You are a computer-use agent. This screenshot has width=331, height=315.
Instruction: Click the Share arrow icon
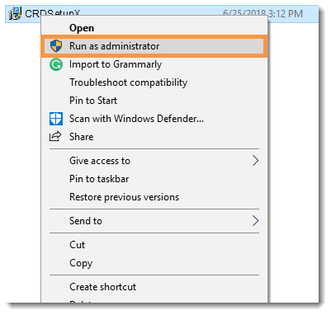tap(55, 137)
